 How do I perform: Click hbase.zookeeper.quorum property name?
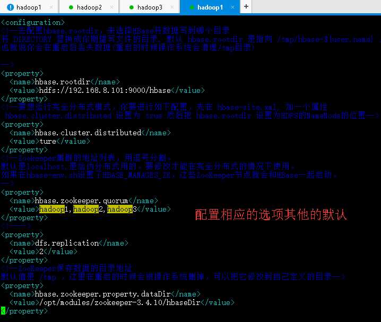(x=81, y=201)
